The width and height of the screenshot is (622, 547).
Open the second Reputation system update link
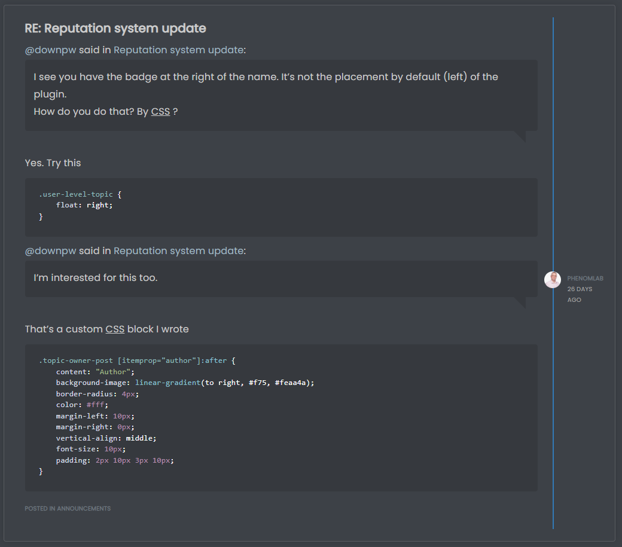179,251
